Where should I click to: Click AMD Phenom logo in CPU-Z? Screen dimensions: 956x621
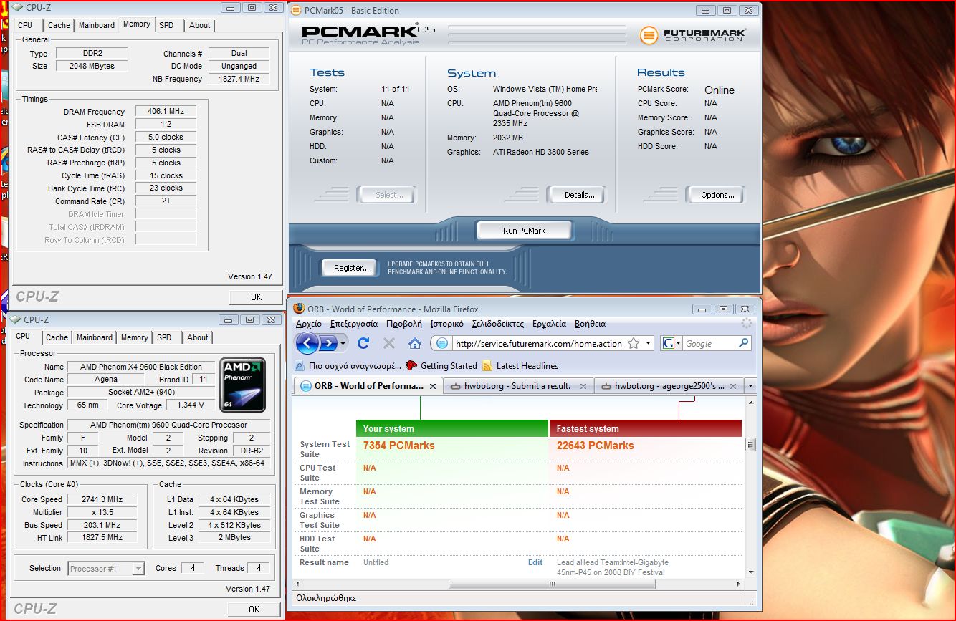(243, 385)
